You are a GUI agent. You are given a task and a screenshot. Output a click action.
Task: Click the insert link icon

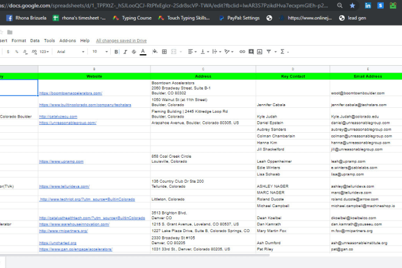click(x=242, y=52)
